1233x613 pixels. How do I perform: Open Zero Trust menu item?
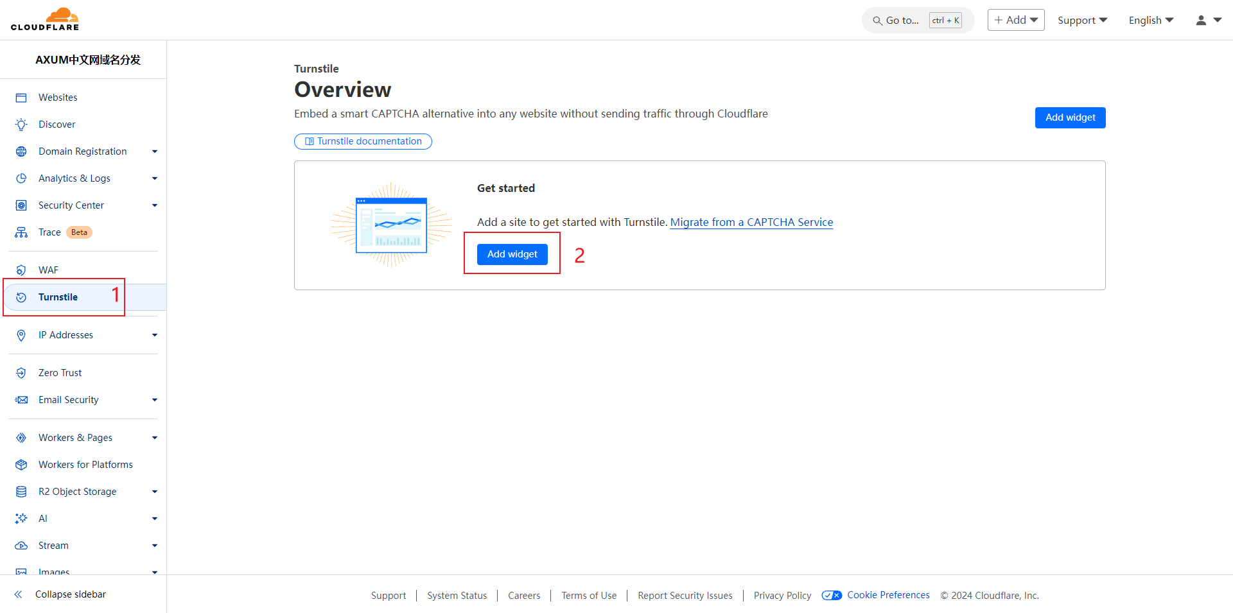60,373
